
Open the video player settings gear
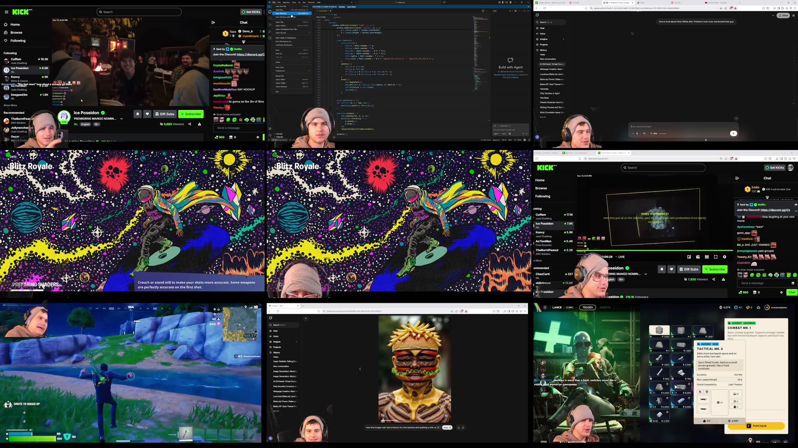[x=724, y=257]
